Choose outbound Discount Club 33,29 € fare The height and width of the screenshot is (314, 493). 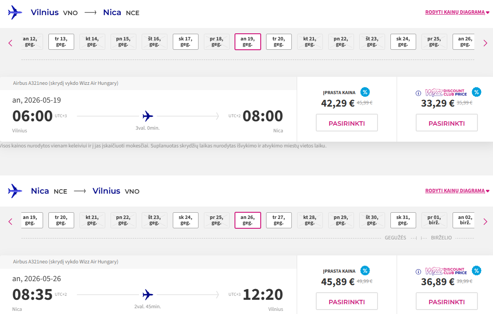pyautogui.click(x=446, y=123)
